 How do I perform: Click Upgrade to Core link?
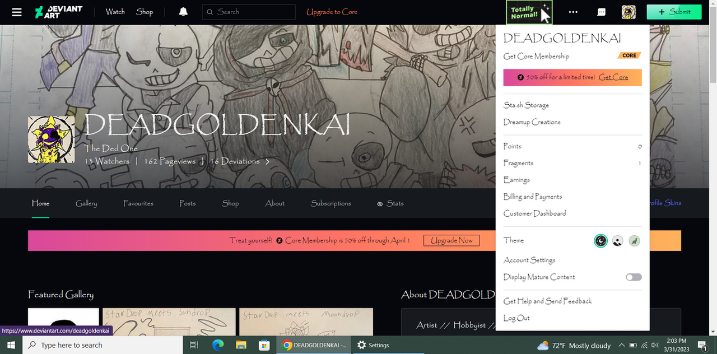(x=332, y=12)
